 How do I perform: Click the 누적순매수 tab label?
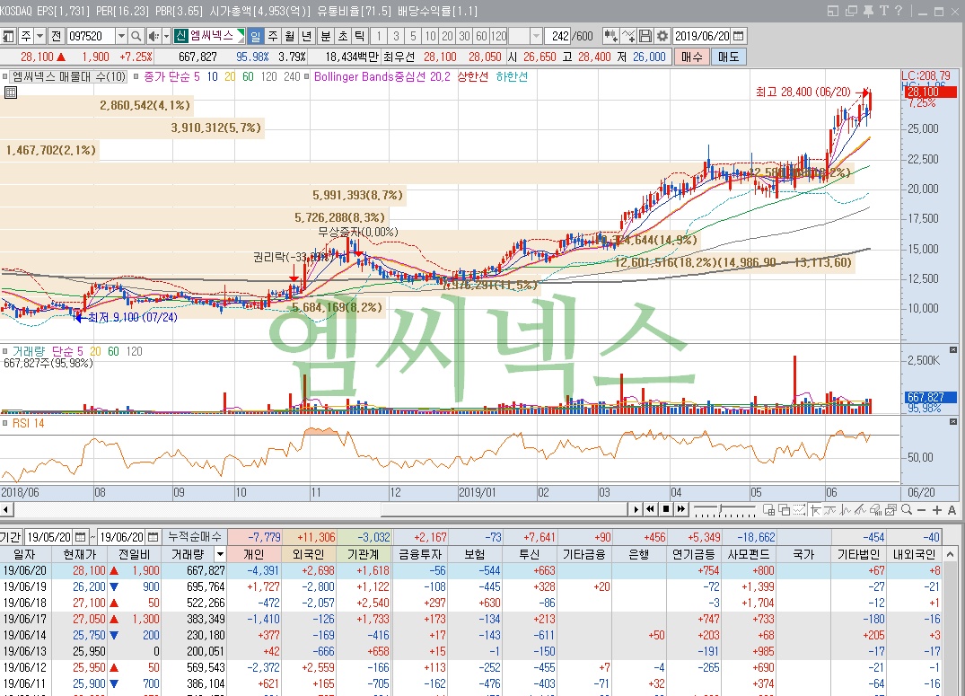tap(195, 537)
